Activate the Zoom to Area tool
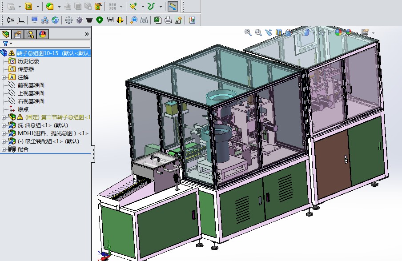Viewport: 402px width, 261px height. click(x=258, y=32)
